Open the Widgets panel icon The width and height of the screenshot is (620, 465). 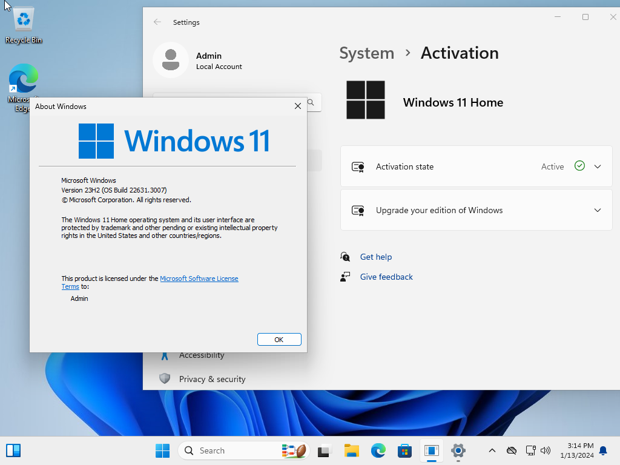(13, 450)
